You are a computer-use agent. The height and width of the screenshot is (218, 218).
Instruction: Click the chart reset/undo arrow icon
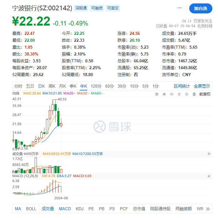coord(157,94)
